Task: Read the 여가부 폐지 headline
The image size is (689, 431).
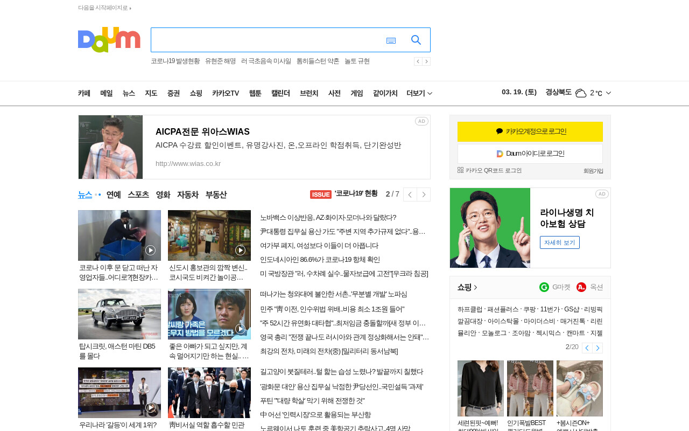Action: click(x=319, y=246)
